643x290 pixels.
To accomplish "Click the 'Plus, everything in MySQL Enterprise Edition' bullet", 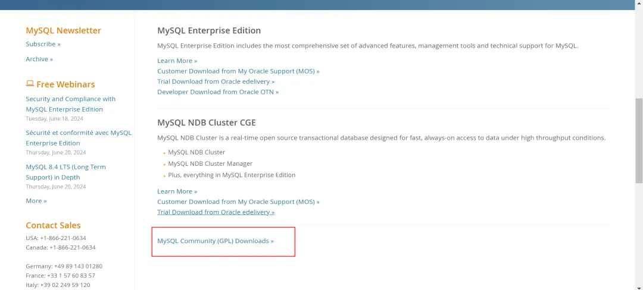I will point(232,175).
